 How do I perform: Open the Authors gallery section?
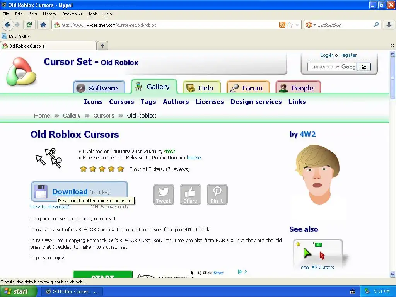pyautogui.click(x=176, y=102)
